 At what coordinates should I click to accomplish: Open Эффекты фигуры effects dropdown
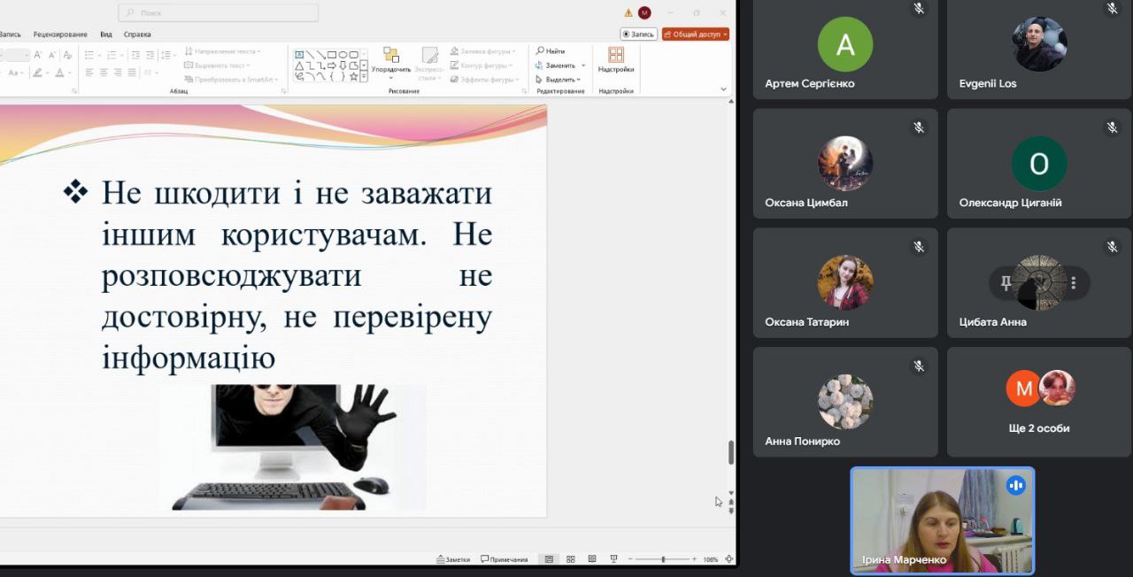(484, 79)
